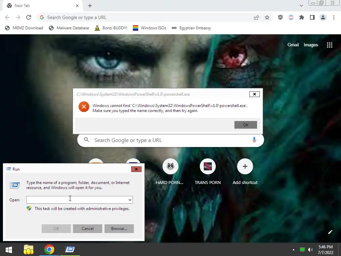341x256 pixels.
Task: Open the Google apps grid
Action: 330,45
